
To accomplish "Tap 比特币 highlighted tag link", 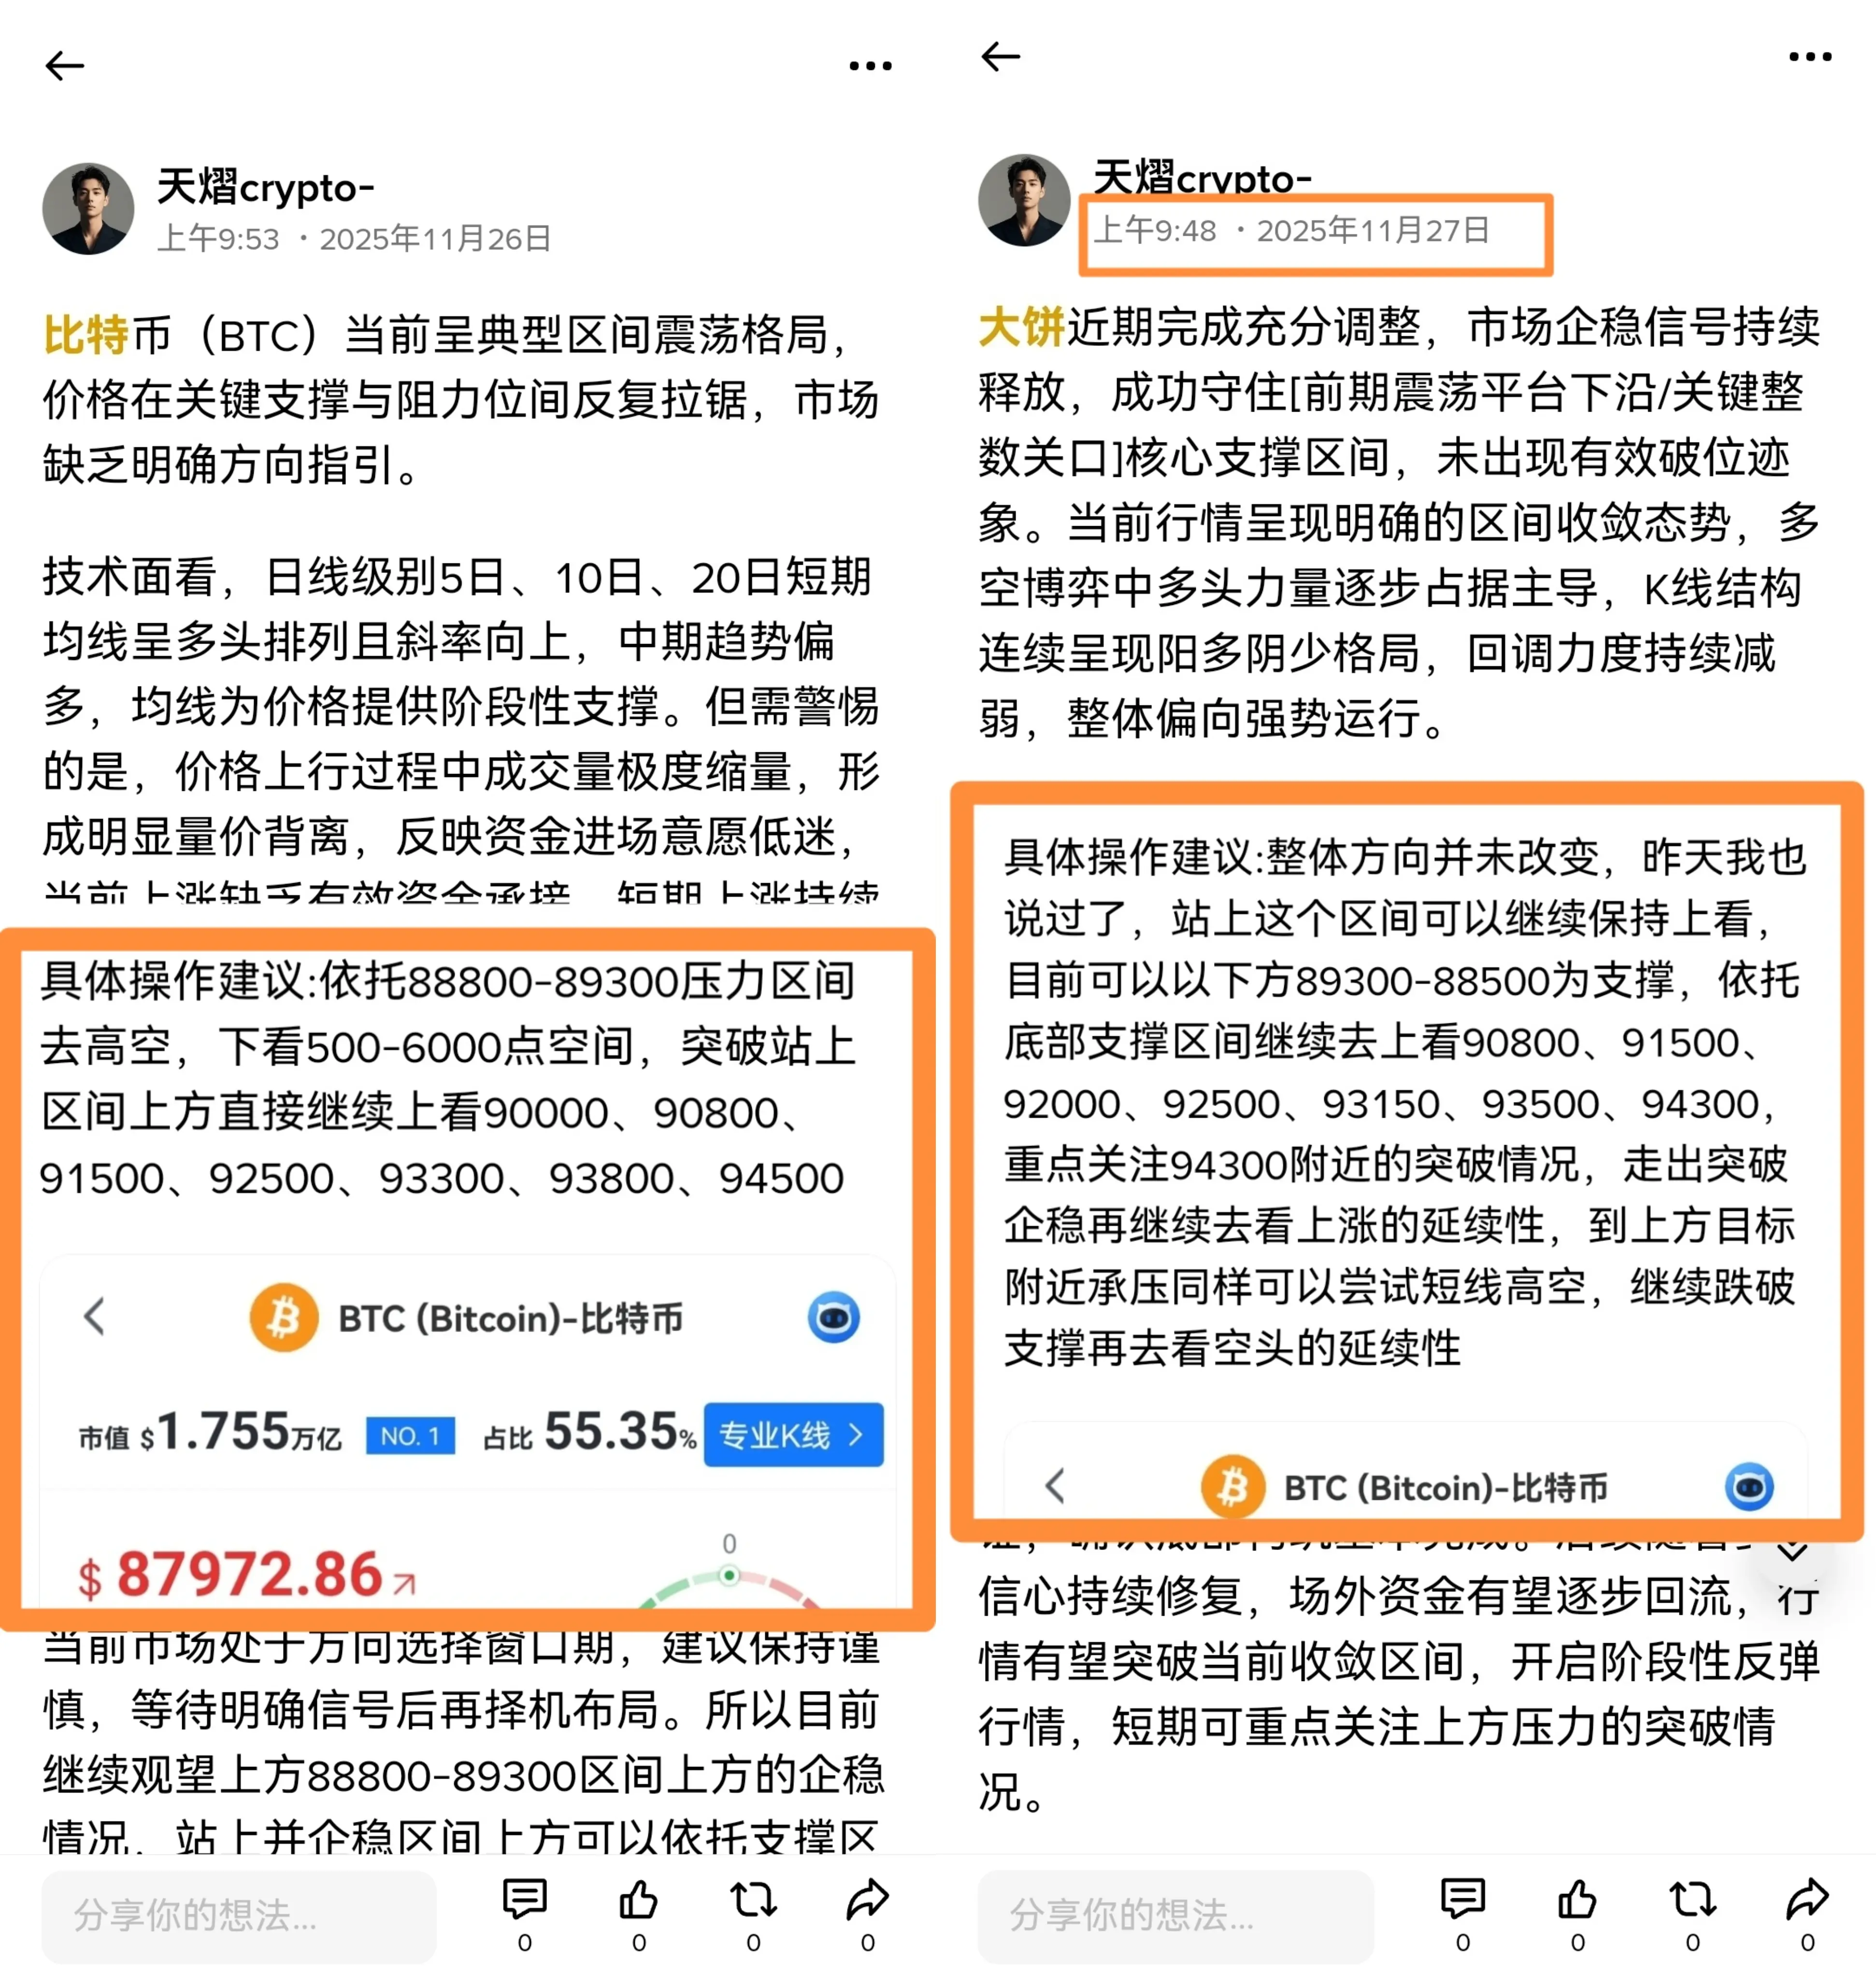I will pyautogui.click(x=86, y=335).
